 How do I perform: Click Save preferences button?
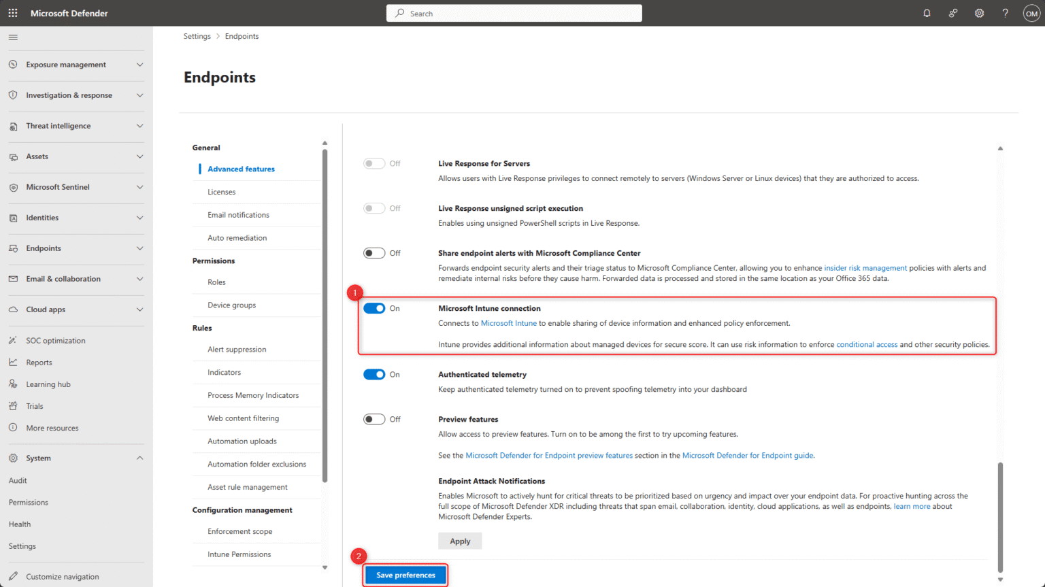pyautogui.click(x=405, y=575)
